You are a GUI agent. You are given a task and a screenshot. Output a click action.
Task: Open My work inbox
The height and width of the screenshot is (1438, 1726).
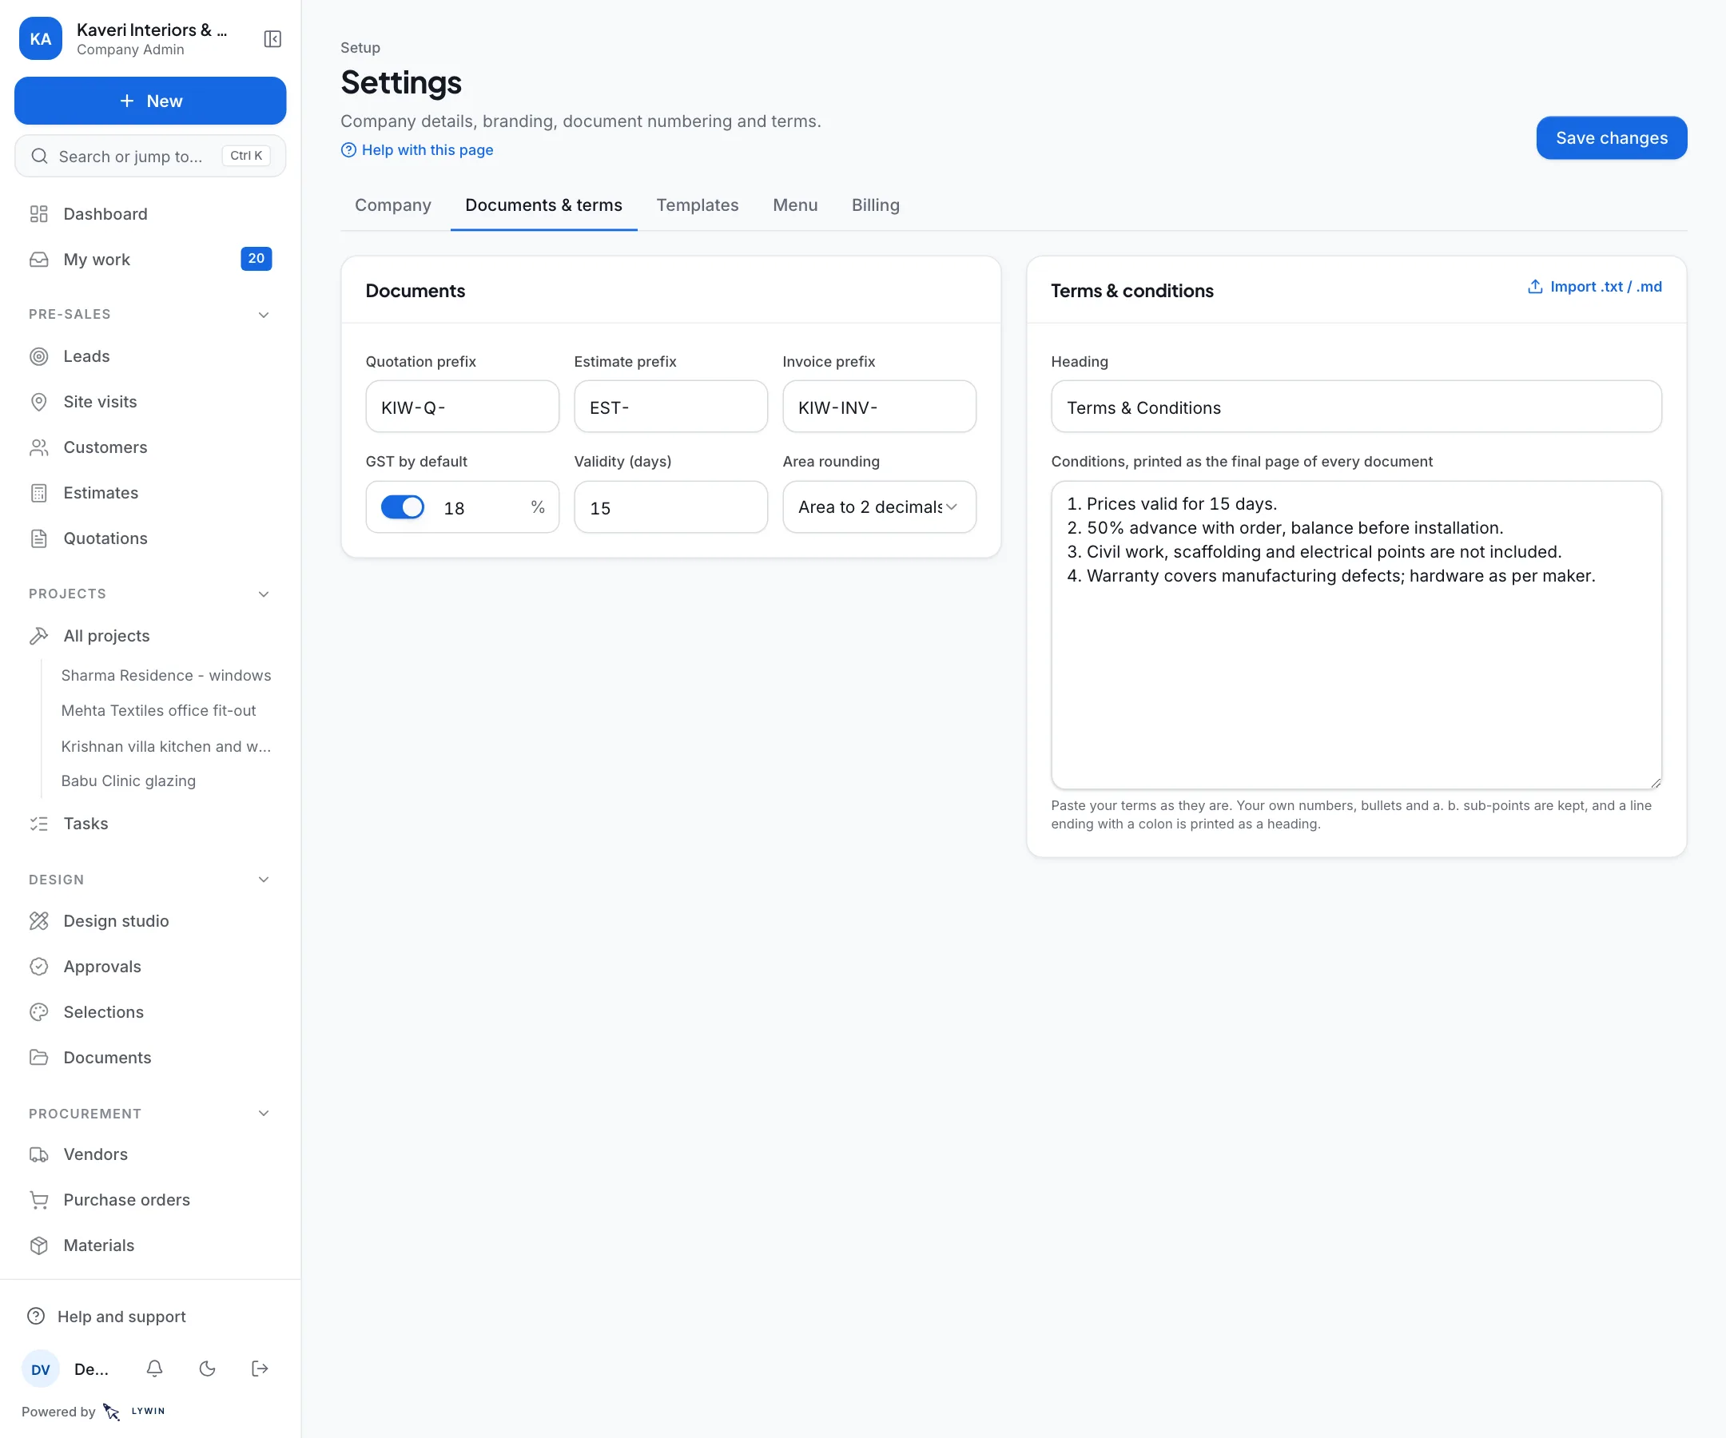150,259
